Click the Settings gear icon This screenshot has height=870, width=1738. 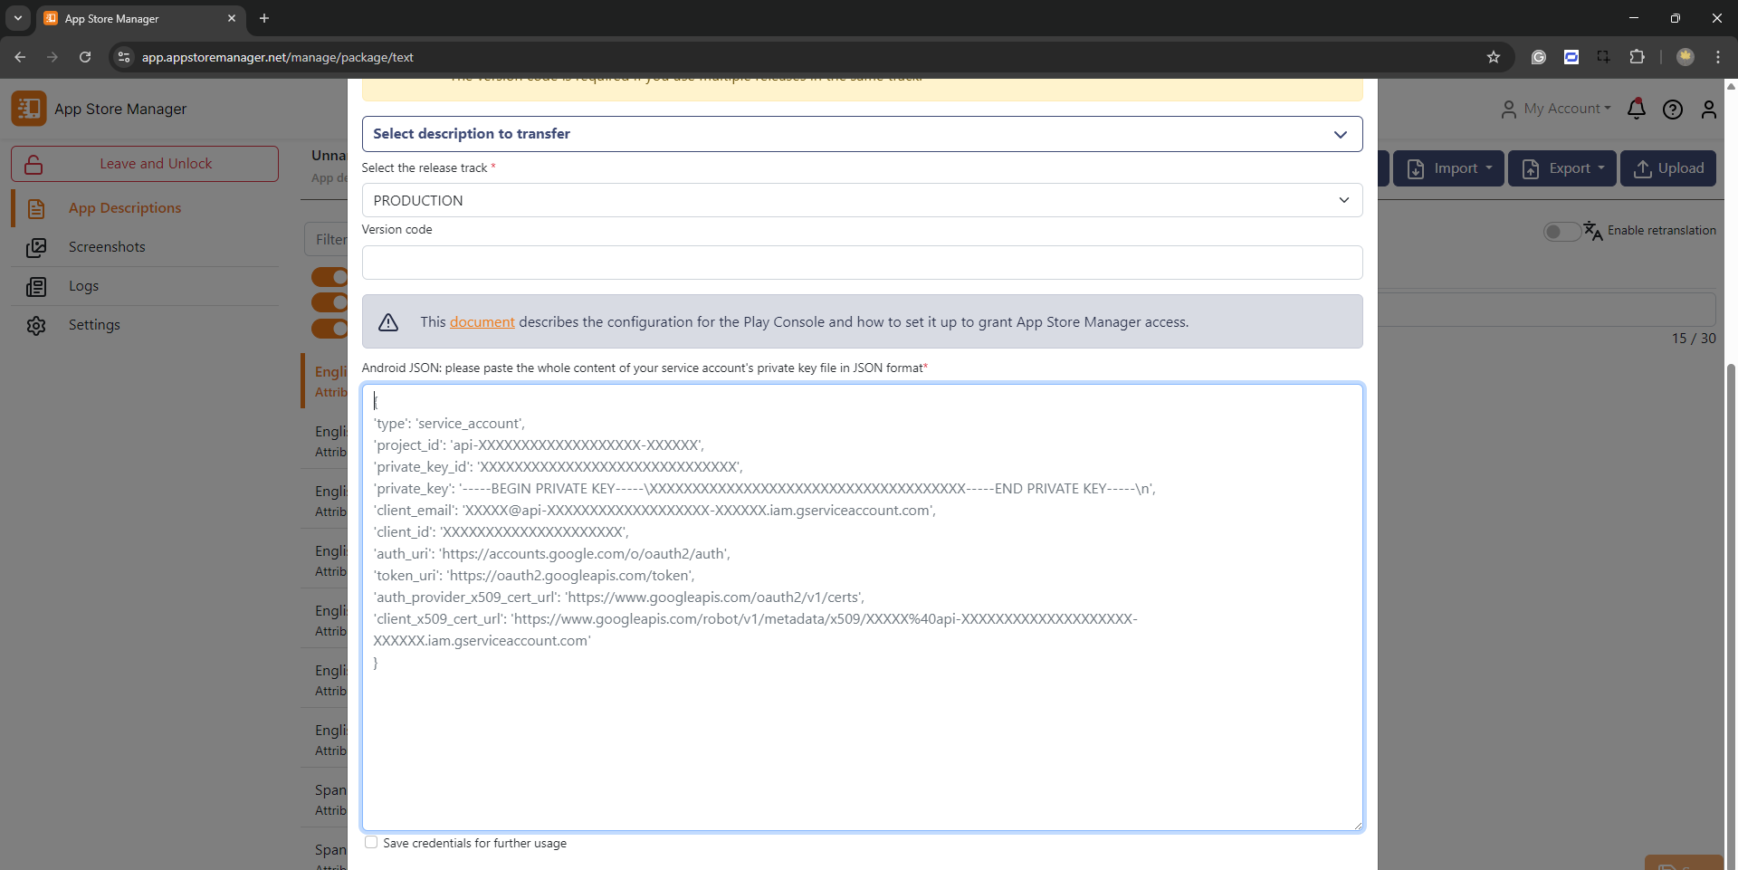[x=36, y=325]
